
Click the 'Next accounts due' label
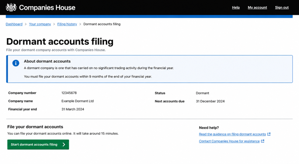[x=170, y=101]
